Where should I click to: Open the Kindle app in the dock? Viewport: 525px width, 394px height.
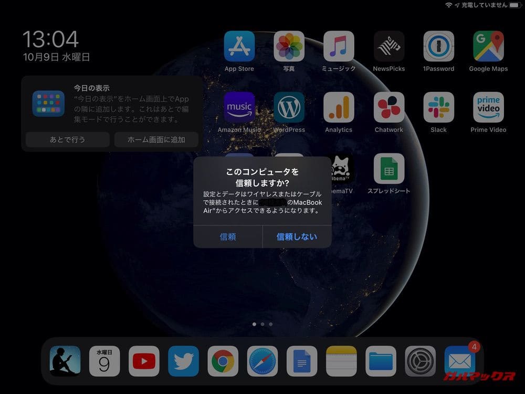pyautogui.click(x=65, y=361)
